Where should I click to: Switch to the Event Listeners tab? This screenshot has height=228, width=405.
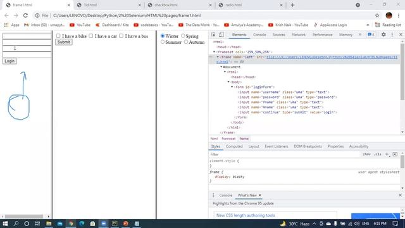coord(276,146)
